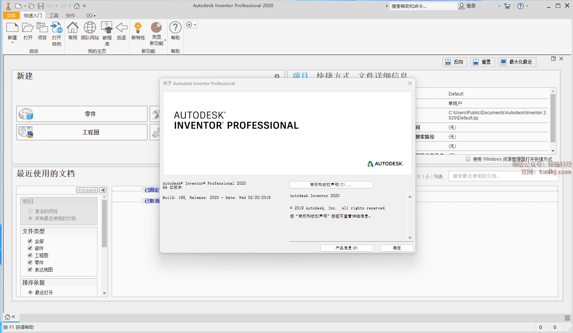The image size is (573, 333).
Task: Open the 登录 sign-in dropdown arrow
Action: pyautogui.click(x=499, y=6)
